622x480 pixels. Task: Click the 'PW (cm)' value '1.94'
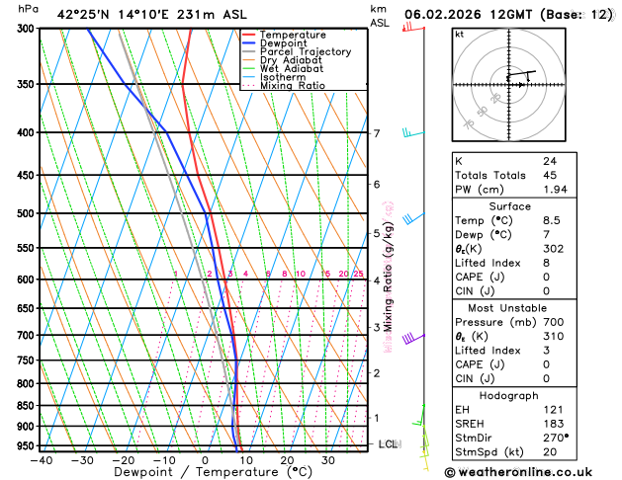556,190
